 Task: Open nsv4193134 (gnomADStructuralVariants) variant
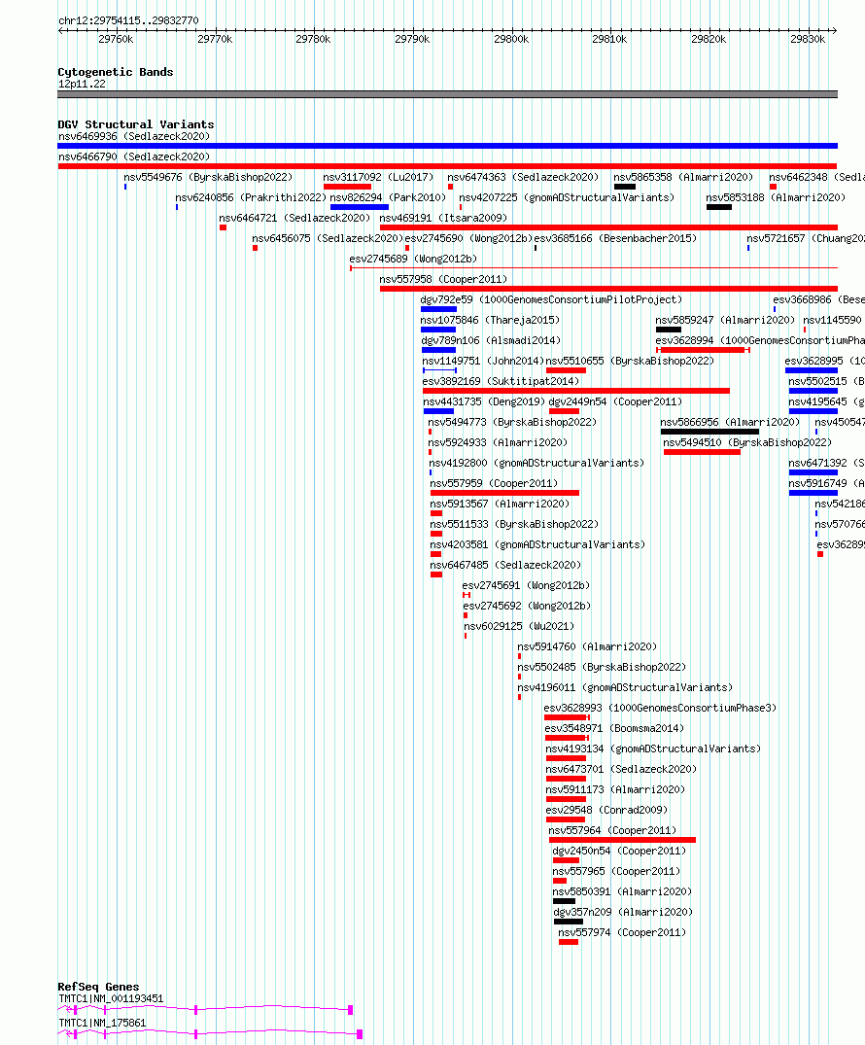coord(653,749)
